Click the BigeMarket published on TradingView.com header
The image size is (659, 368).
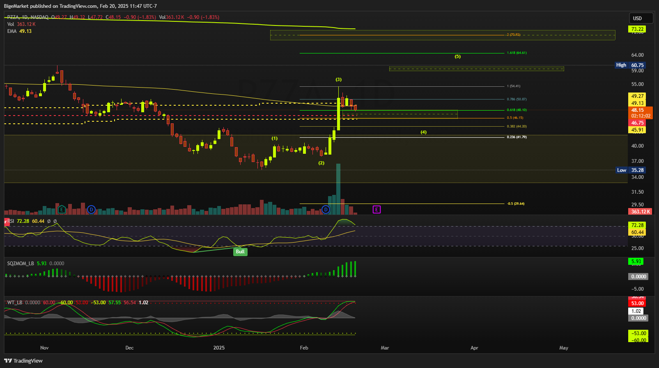click(x=80, y=6)
